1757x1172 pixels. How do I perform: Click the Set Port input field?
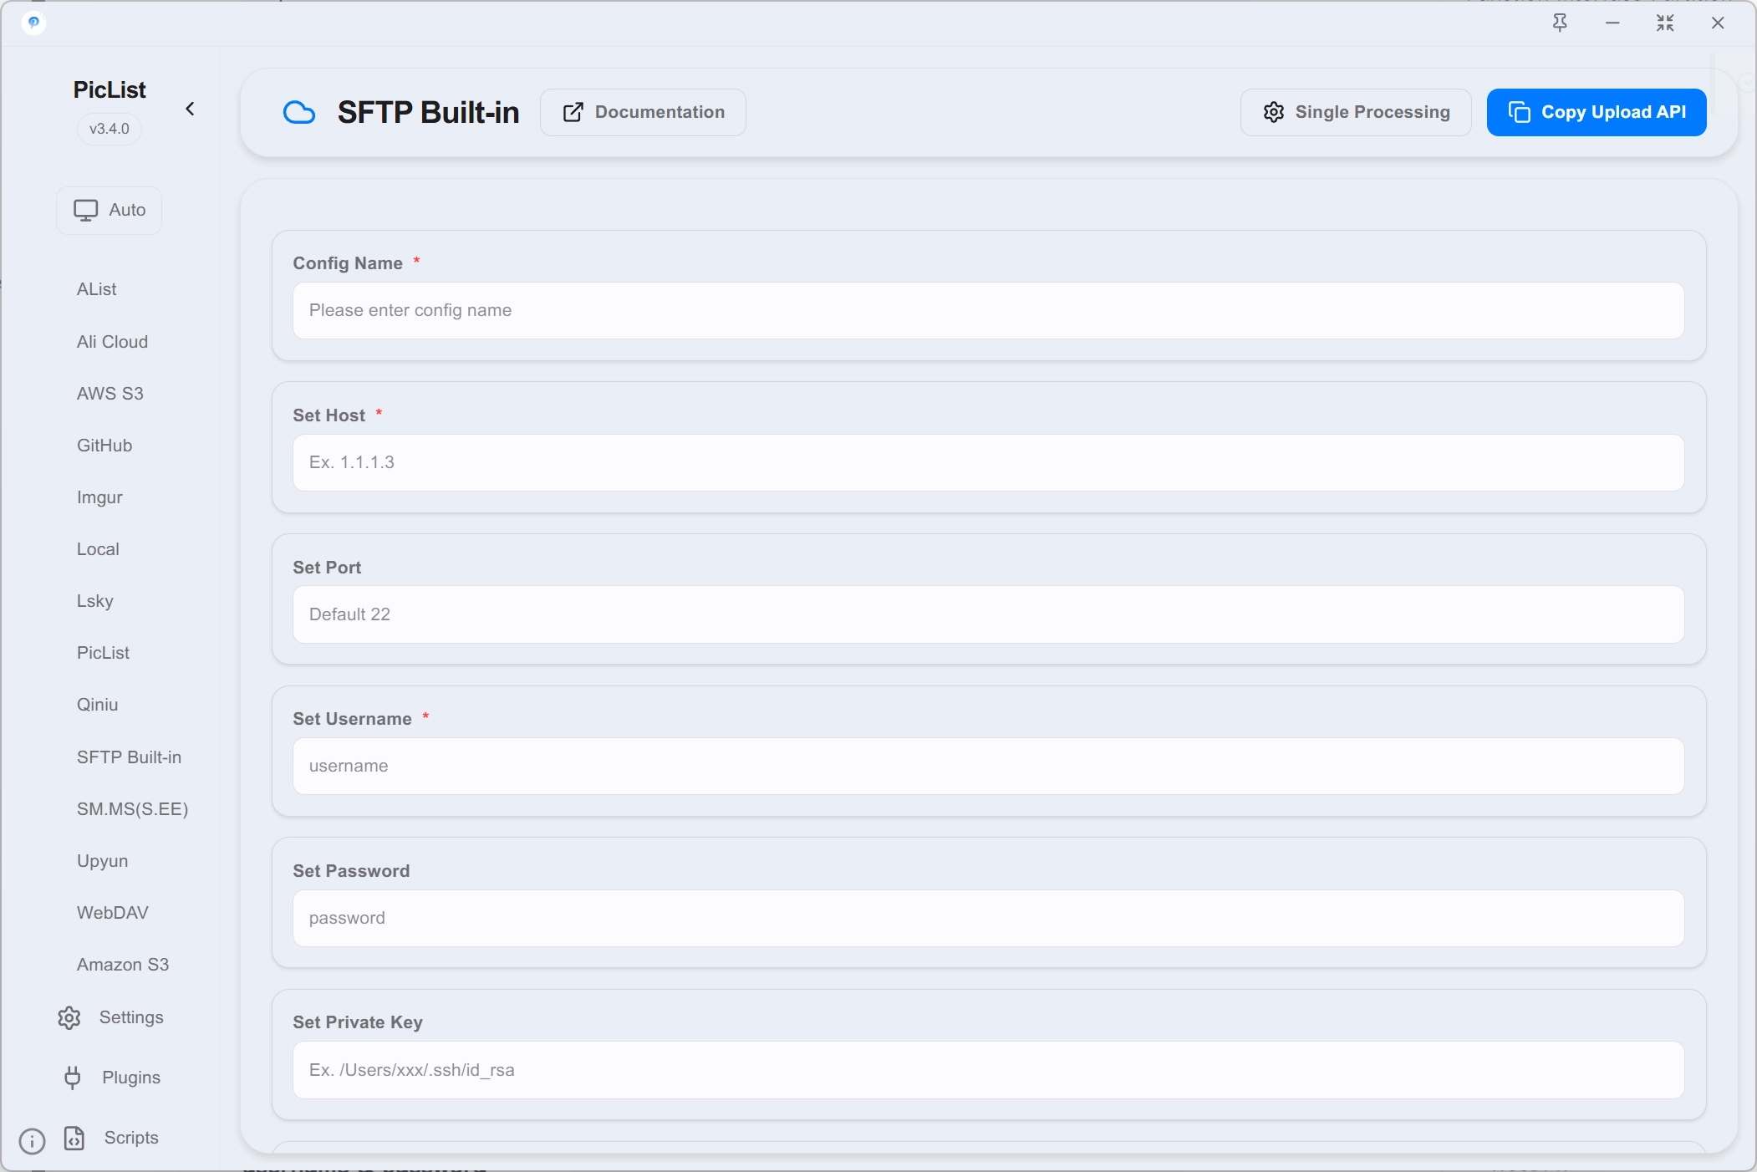pyautogui.click(x=988, y=614)
